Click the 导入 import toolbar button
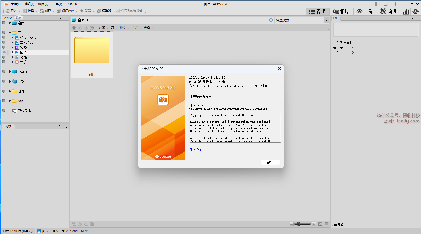This screenshot has width=421, height=234. (x=11, y=11)
